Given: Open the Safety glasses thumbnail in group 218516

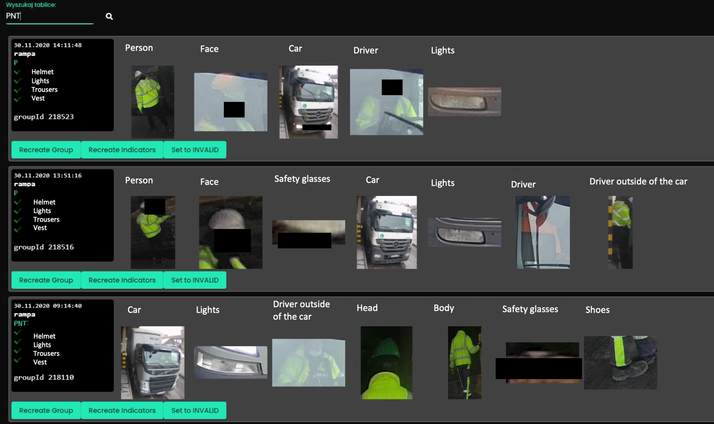Looking at the screenshot, I should tap(308, 232).
